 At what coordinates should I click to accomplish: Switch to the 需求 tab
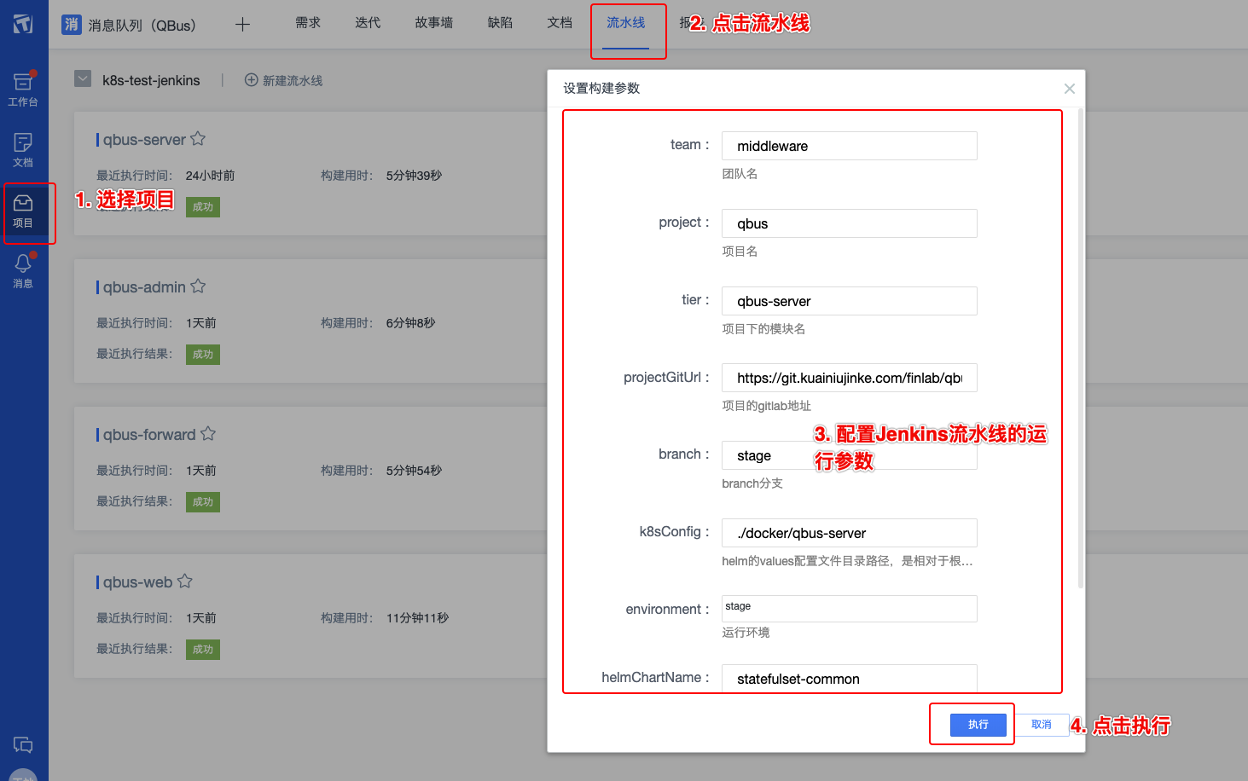coord(307,23)
